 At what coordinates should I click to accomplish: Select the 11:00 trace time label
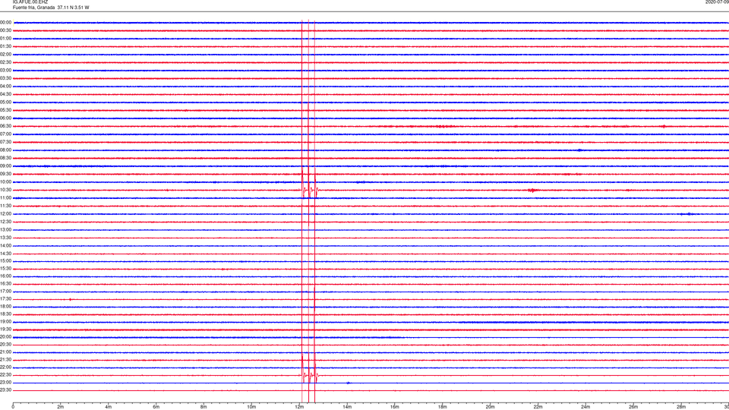(5, 197)
